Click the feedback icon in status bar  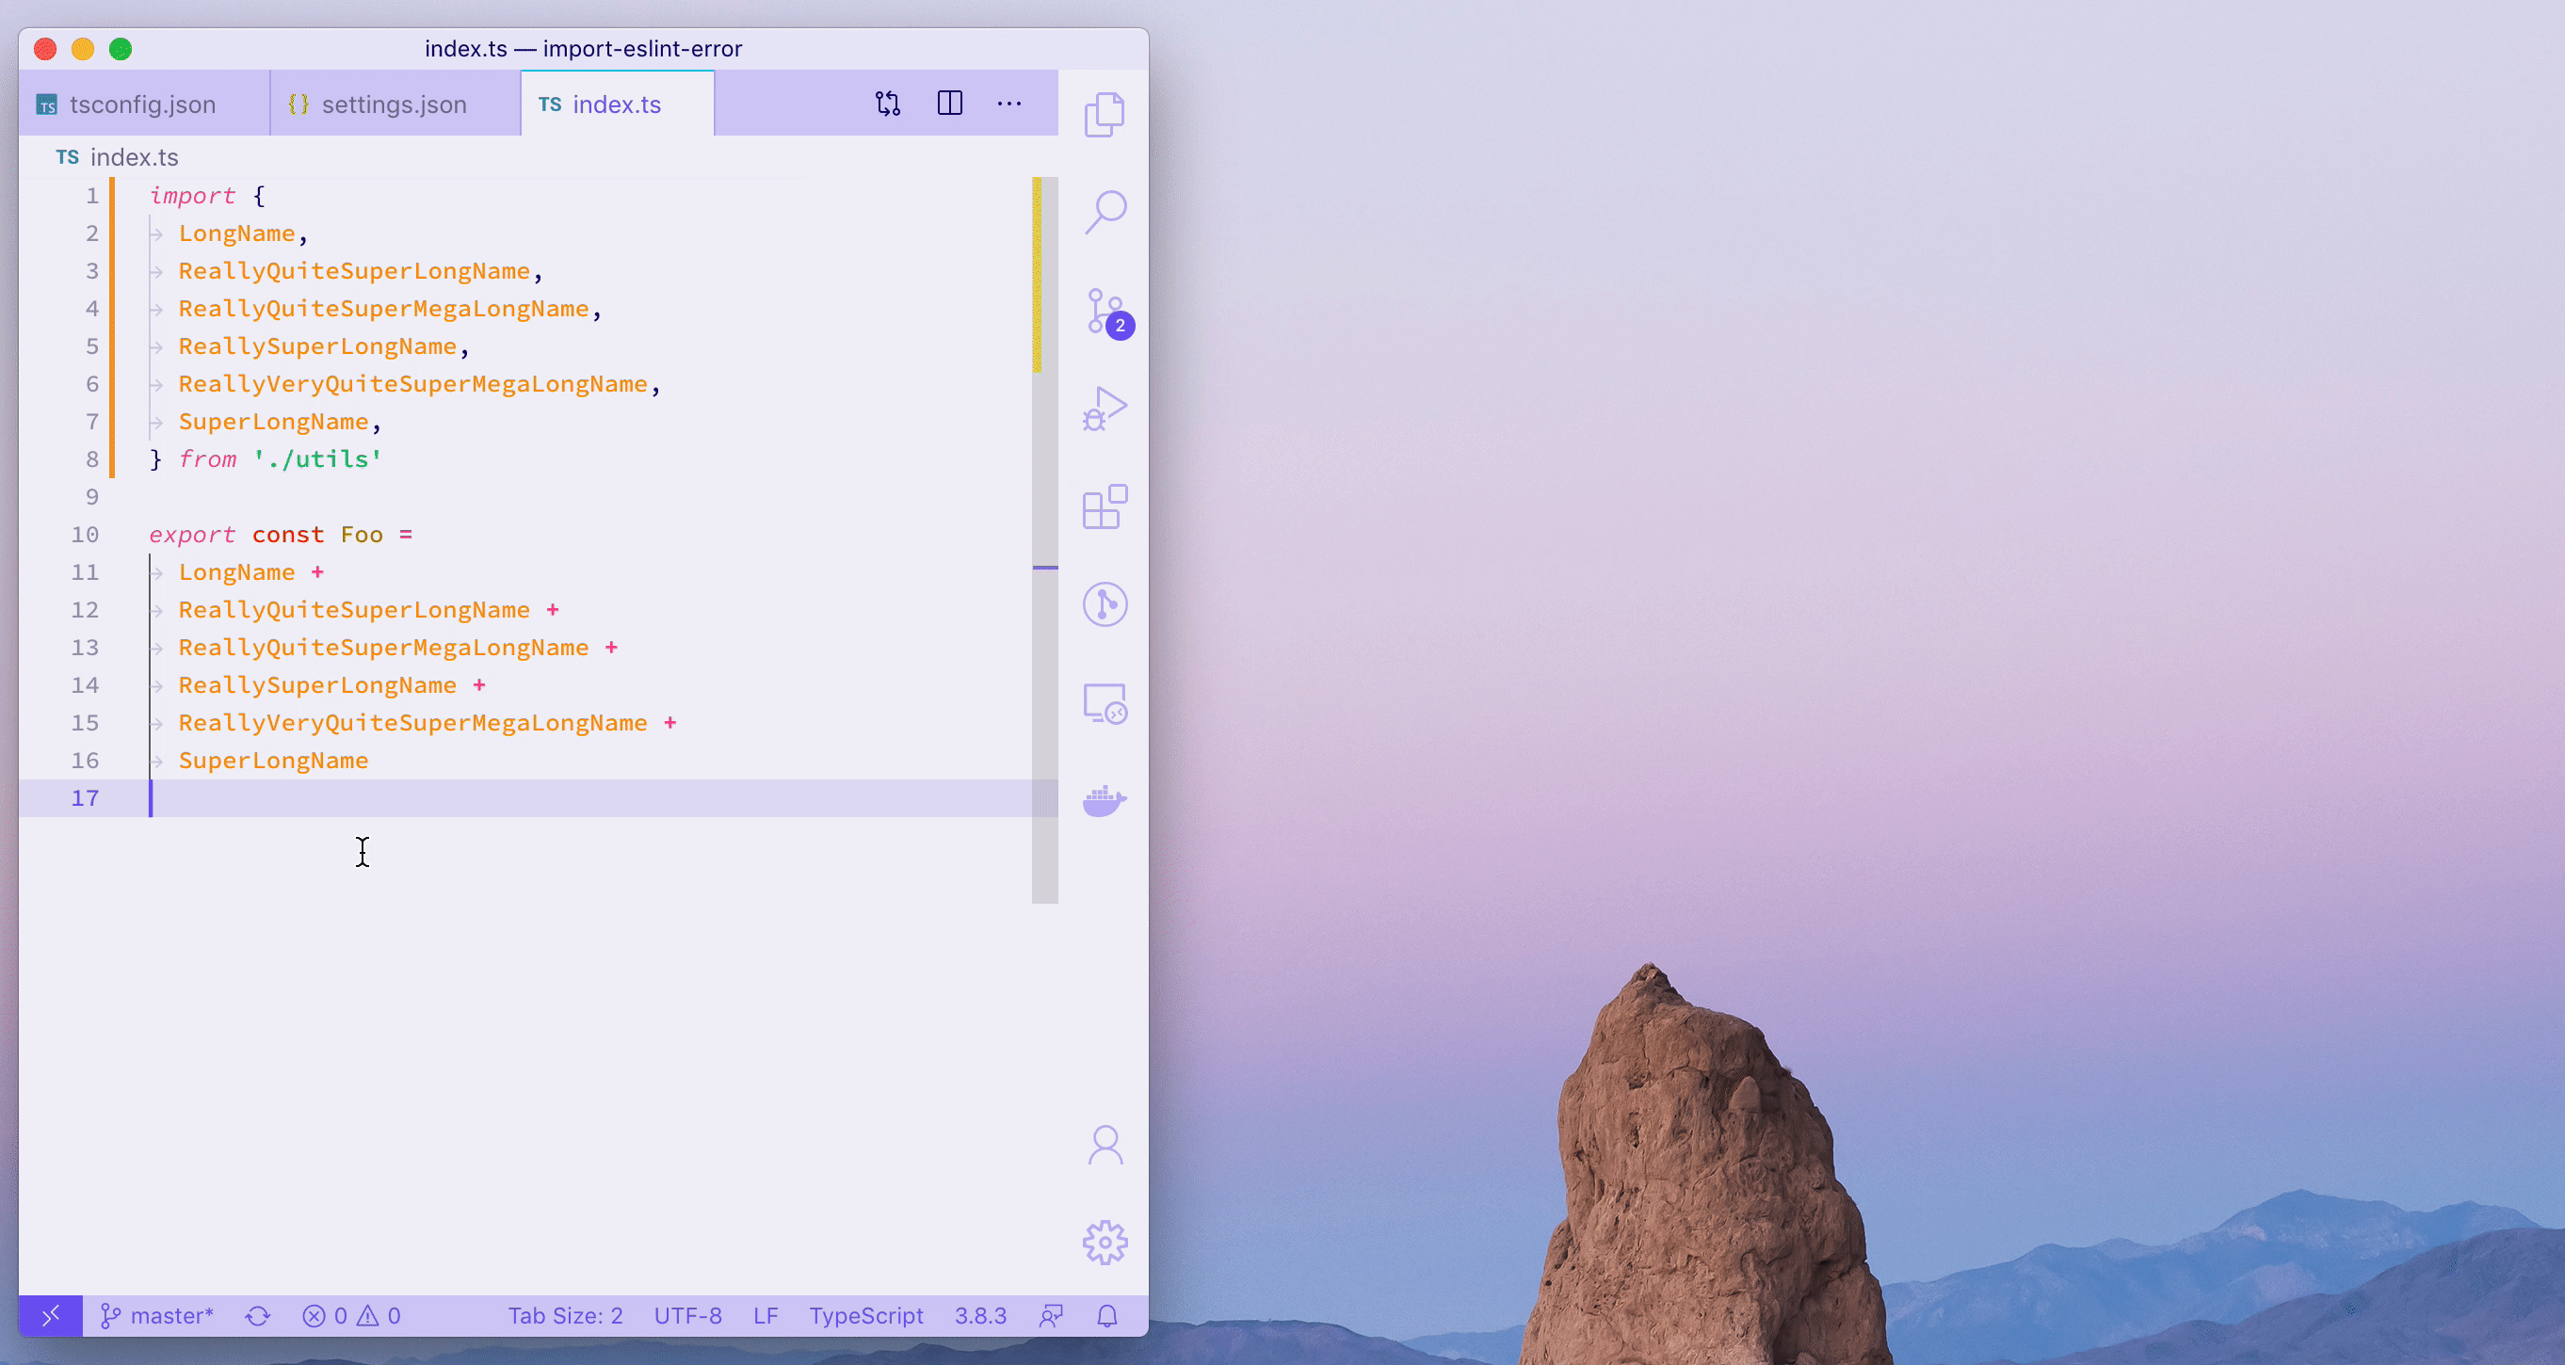click(1051, 1315)
